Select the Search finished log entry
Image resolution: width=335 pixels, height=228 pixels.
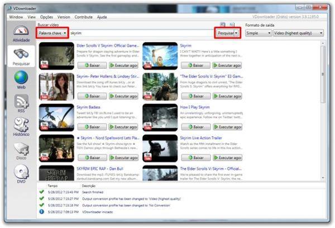point(181,192)
